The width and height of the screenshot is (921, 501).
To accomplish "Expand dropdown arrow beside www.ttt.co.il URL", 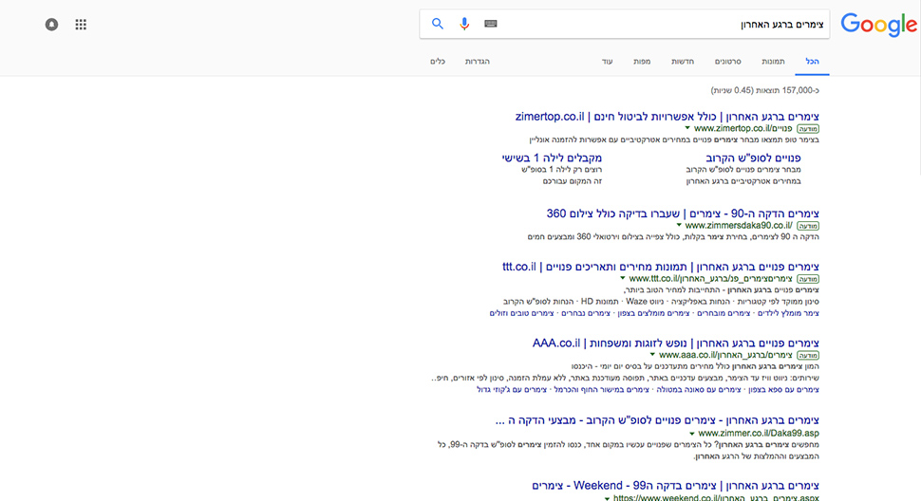I will pos(623,278).
